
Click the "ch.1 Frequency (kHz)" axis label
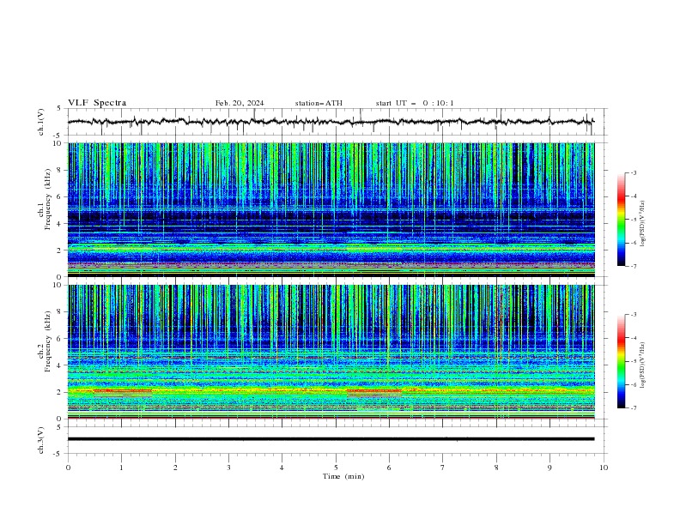click(x=45, y=199)
